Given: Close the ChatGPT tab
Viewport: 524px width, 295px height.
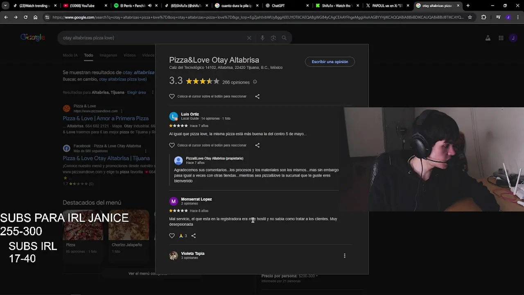Looking at the screenshot, I should coord(307,6).
